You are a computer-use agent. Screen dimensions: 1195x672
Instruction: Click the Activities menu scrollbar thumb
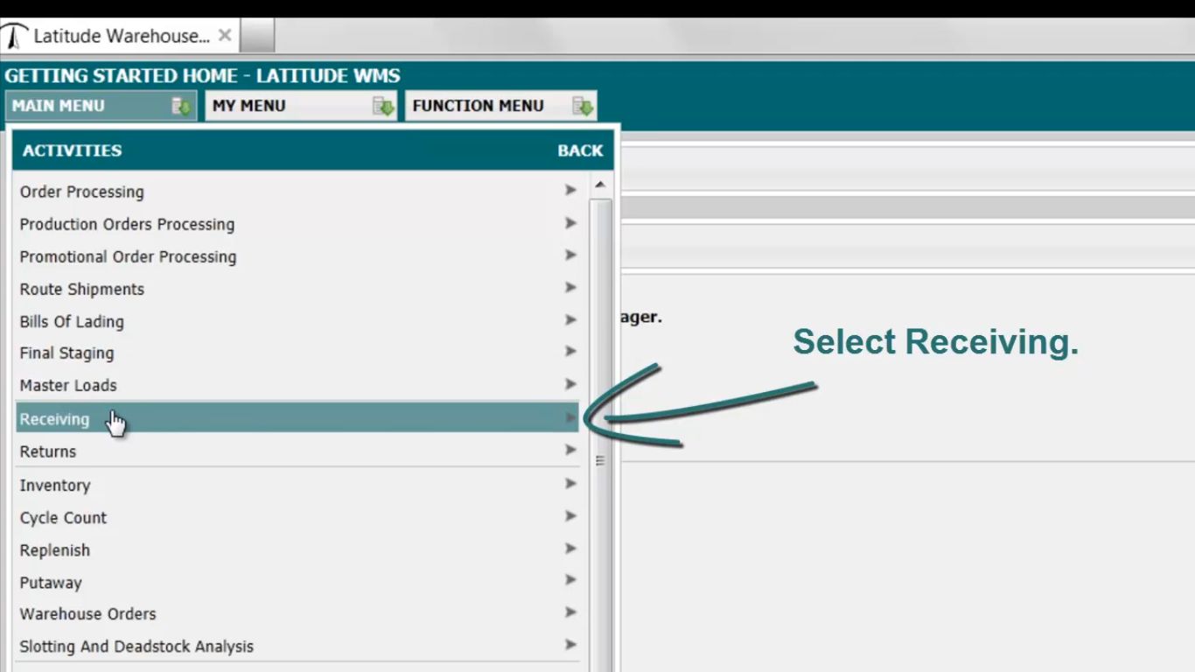(x=600, y=435)
